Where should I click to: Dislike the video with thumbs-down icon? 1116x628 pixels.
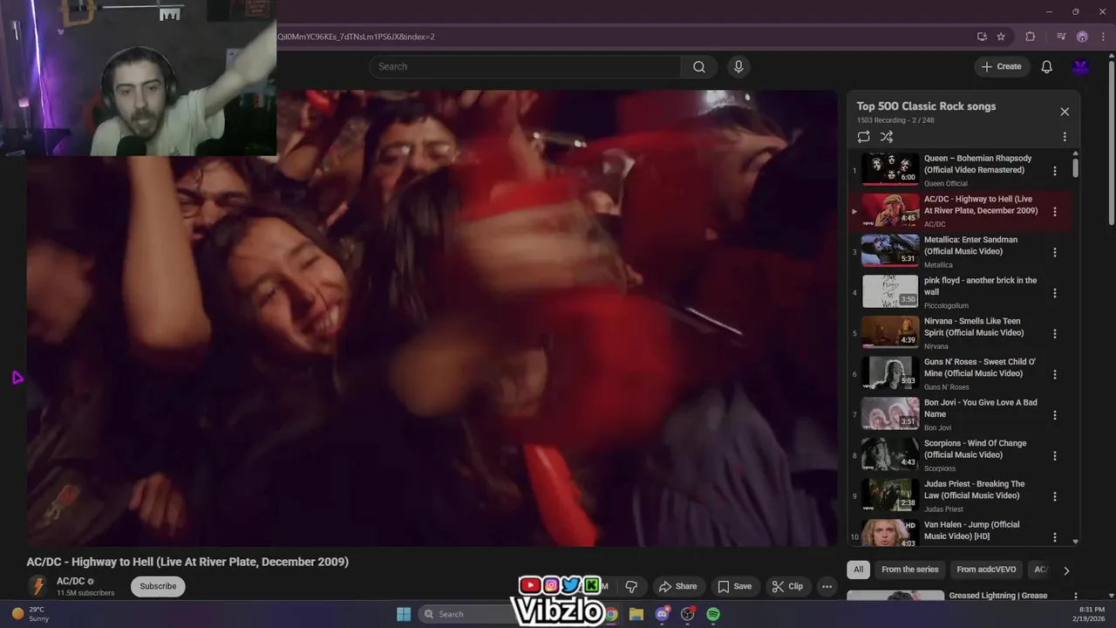tap(631, 586)
